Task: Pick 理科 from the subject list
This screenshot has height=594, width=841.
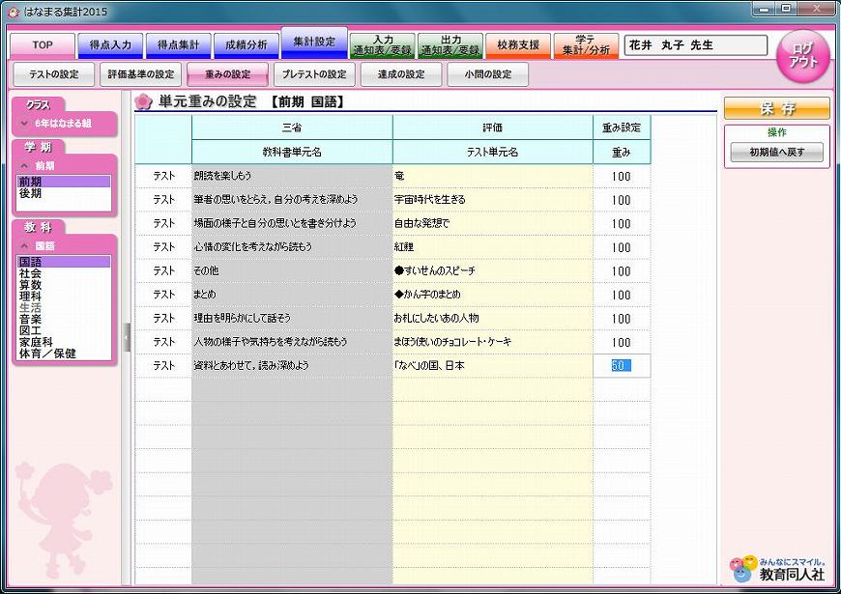Action: click(64, 296)
